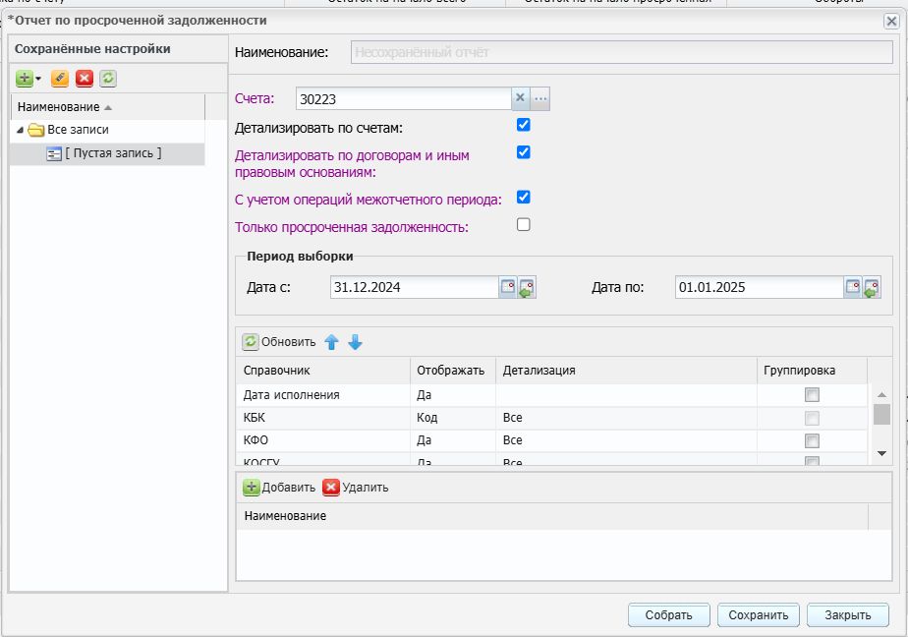Click the green add saved setting icon

pos(25,79)
